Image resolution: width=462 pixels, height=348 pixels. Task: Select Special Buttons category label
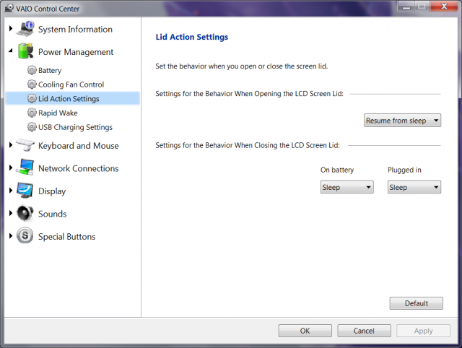click(x=67, y=237)
